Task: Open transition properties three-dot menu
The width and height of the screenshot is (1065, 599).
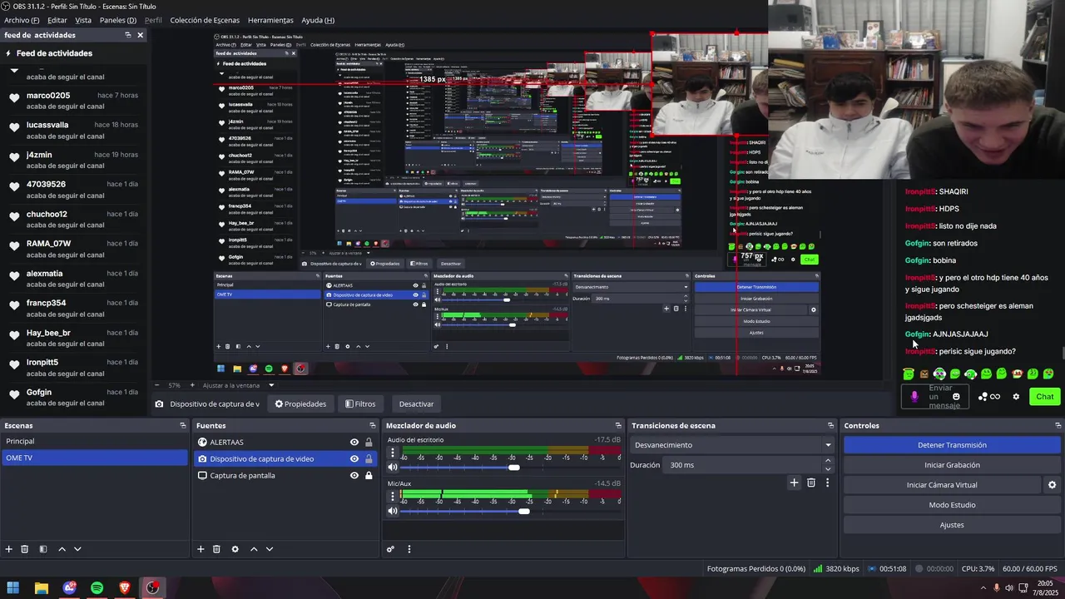Action: click(827, 483)
